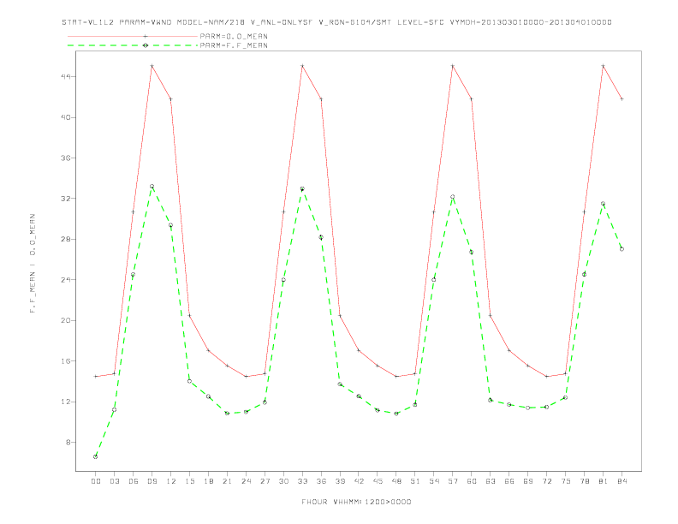Select green circle data point at hour 09

point(152,187)
